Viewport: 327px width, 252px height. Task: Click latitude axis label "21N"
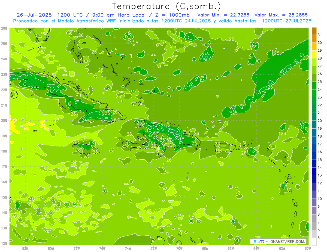(x=4, y=105)
